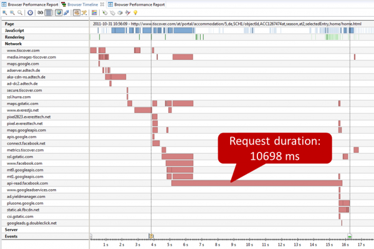This screenshot has width=374, height=249.
Task: Select csi.gstatic.com host row
Action: pyautogui.click(x=46, y=217)
